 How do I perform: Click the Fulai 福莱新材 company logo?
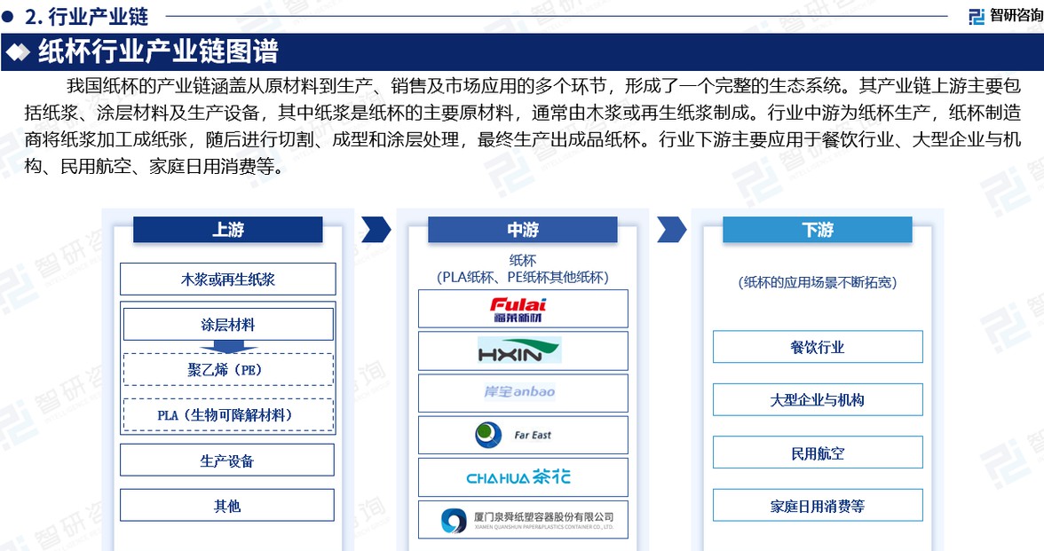pyautogui.click(x=518, y=310)
